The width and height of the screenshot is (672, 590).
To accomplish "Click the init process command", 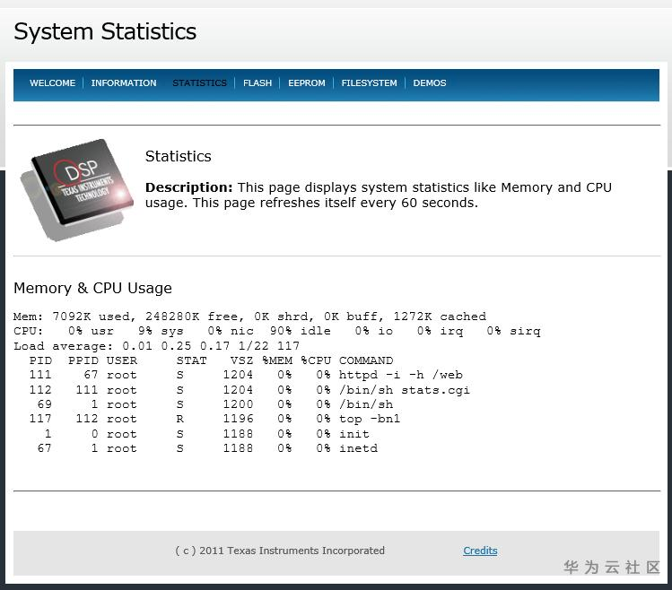I will [354, 434].
